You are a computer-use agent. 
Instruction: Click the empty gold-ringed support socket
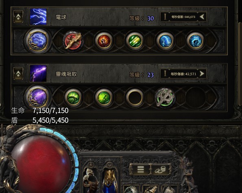[x=135, y=98]
